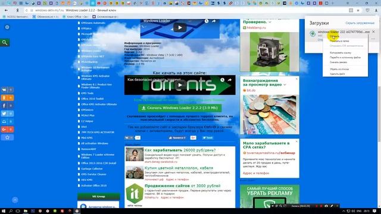Open 'Mini-KMS' sidebar link
This screenshot has width=381, height=214.
coord(87,138)
